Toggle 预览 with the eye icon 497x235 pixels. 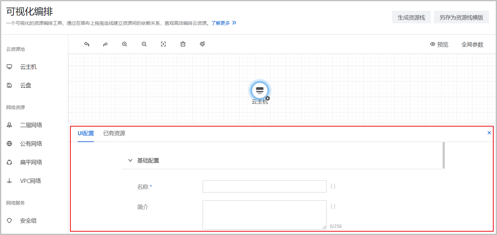(x=439, y=45)
